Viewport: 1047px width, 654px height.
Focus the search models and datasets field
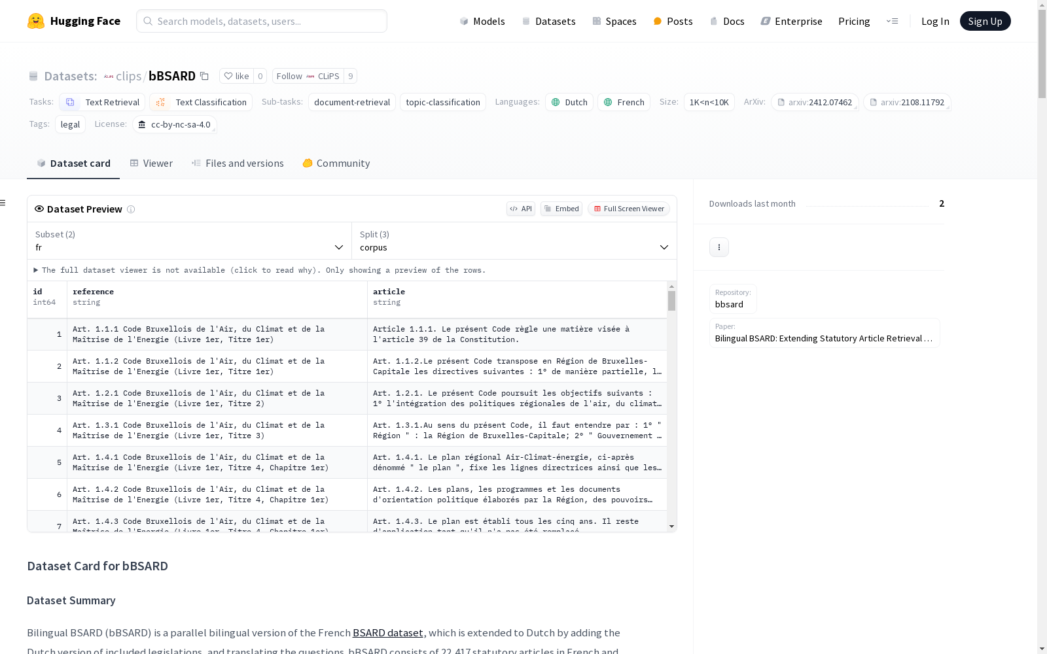(x=262, y=21)
